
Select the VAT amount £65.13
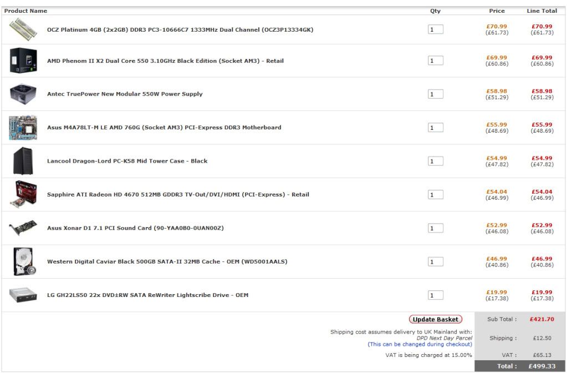click(542, 355)
